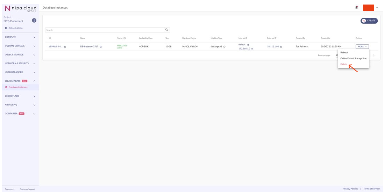The image size is (385, 195).
Task: Copy the internal IP 192.168.1.3
Action: [x=252, y=49]
